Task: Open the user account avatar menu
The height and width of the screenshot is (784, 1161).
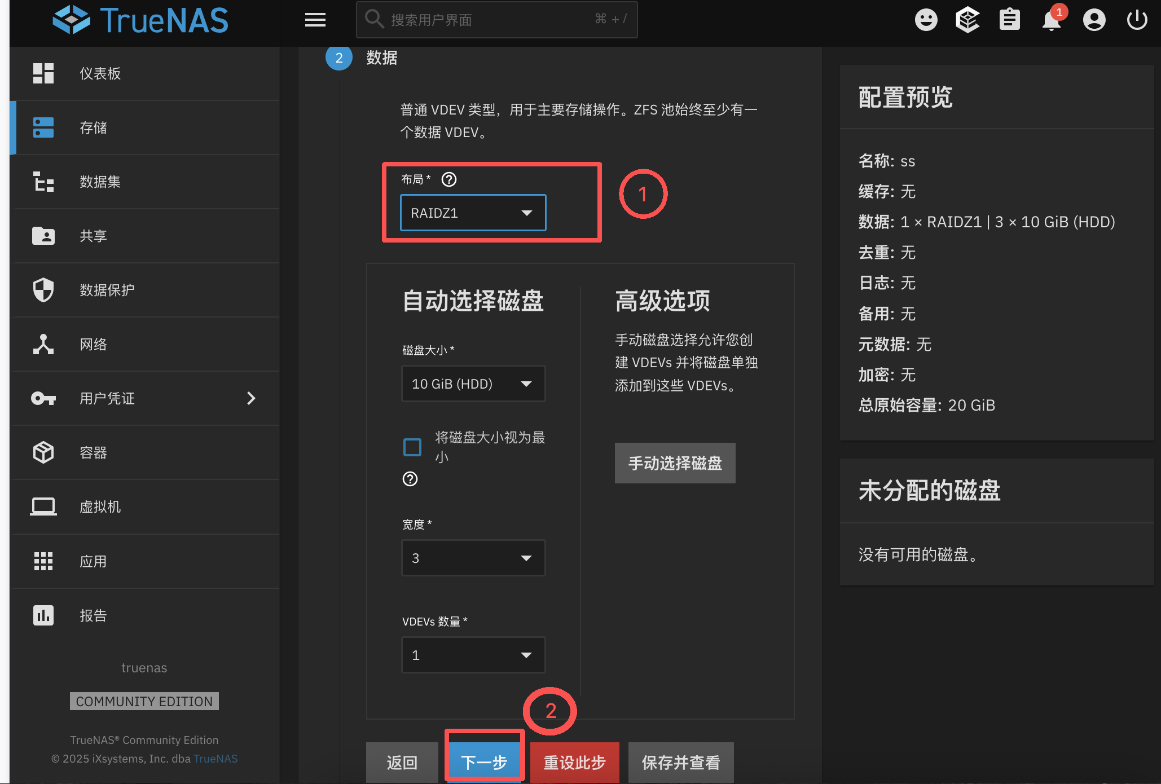Action: [x=1094, y=20]
